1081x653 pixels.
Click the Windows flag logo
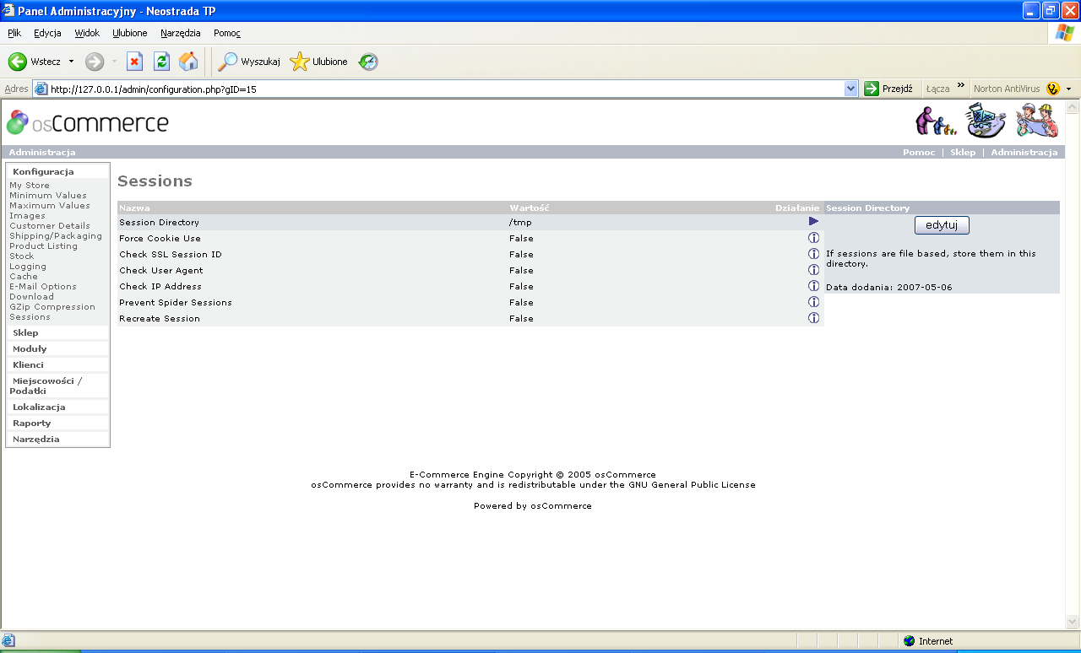[x=1065, y=33]
